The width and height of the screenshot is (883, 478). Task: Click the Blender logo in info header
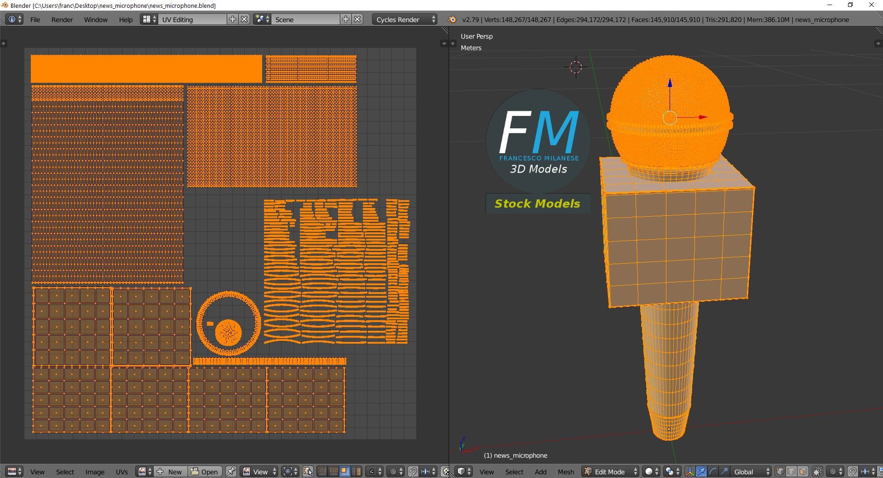452,19
